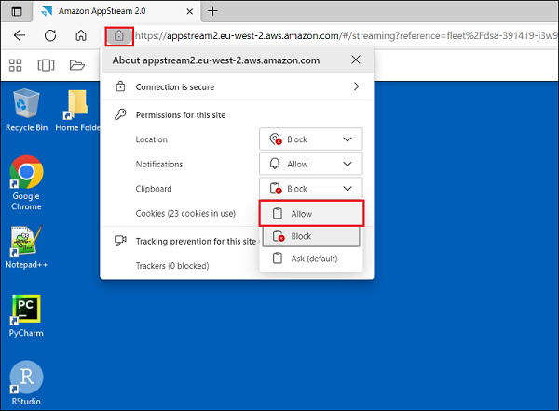This screenshot has width=559, height=411.
Task: Select the RStudio desktop shortcut
Action: (x=26, y=383)
